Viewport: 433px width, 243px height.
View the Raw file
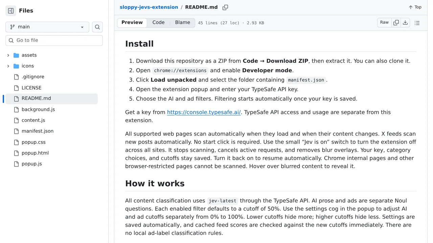[x=384, y=23]
